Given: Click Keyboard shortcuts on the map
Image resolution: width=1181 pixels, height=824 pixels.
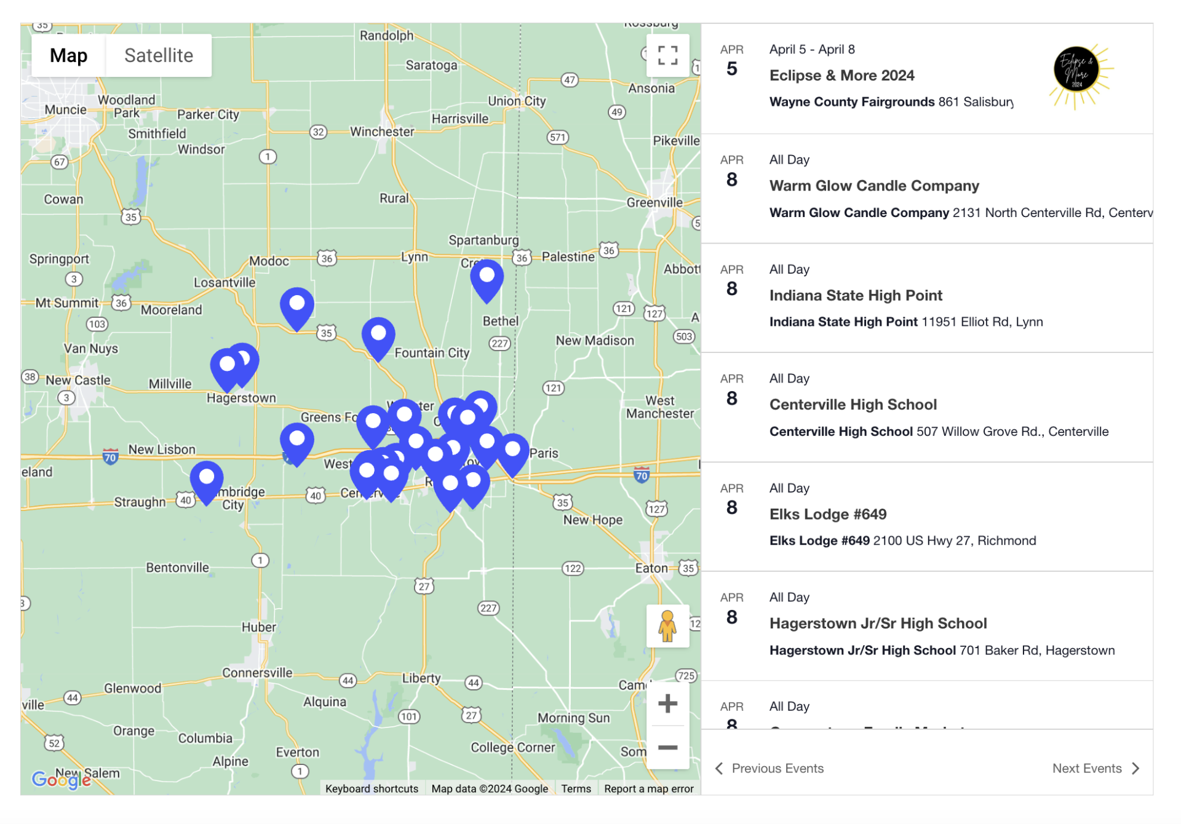Looking at the screenshot, I should [x=372, y=789].
